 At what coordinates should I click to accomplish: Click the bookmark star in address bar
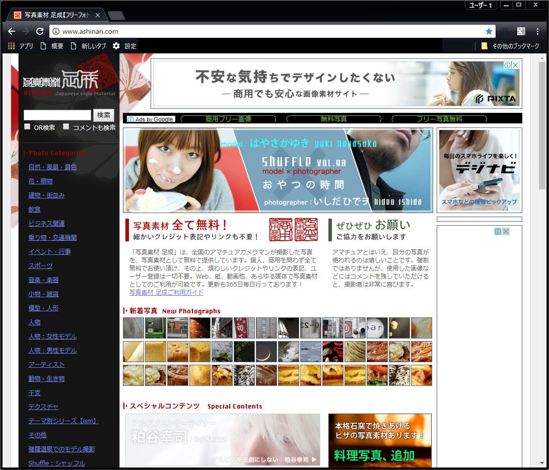pyautogui.click(x=489, y=31)
